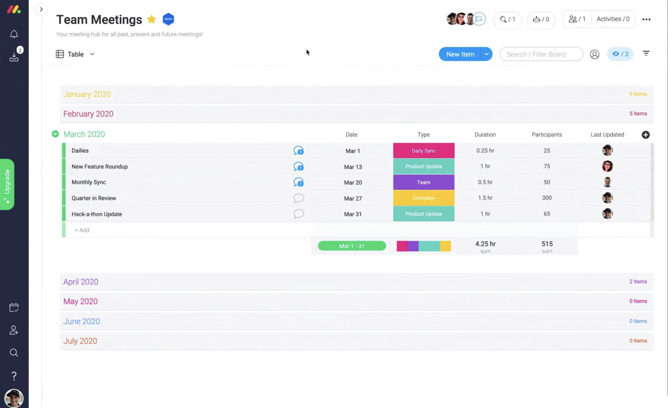Unfavorite the board via the star
The image size is (668, 408).
151,19
